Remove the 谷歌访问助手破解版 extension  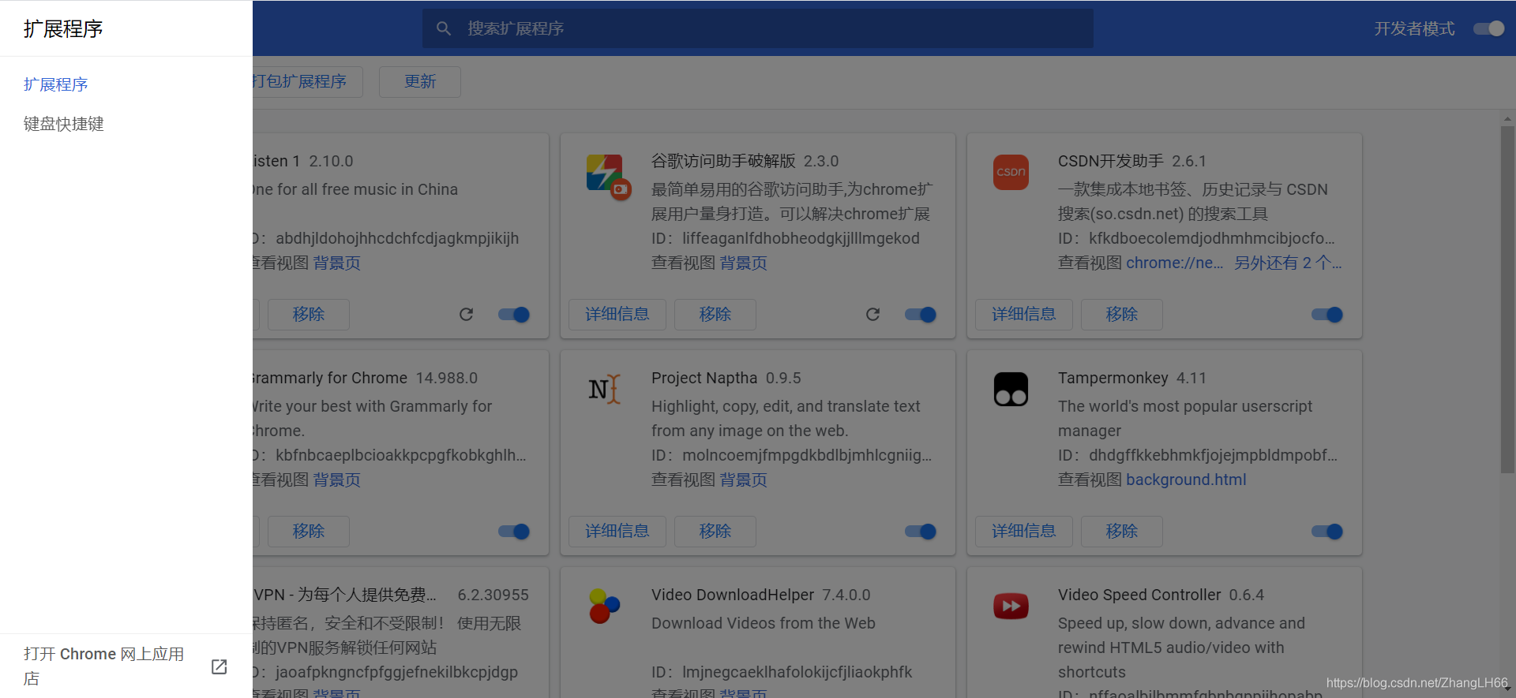[715, 315]
